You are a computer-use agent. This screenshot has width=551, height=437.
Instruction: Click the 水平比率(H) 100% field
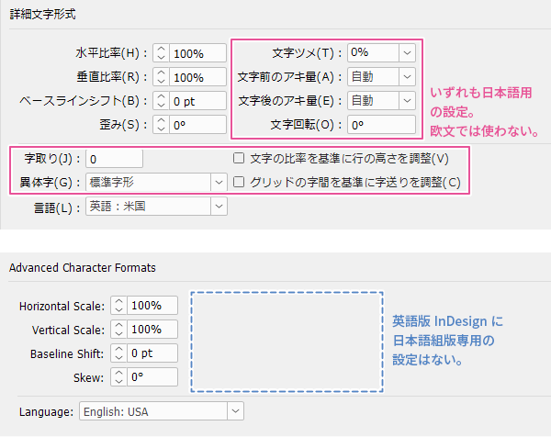(197, 53)
